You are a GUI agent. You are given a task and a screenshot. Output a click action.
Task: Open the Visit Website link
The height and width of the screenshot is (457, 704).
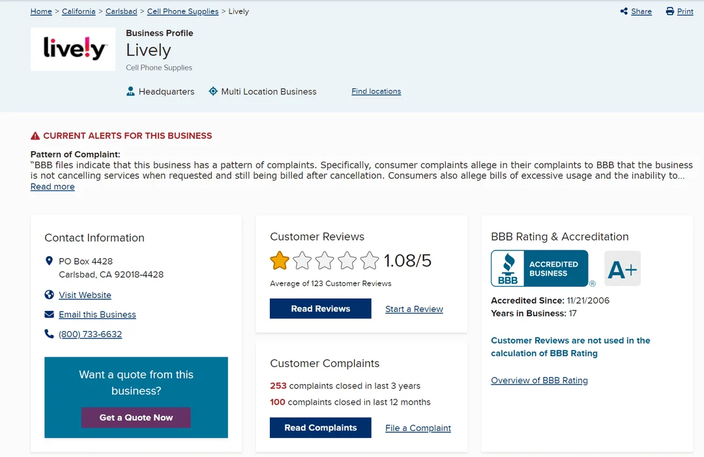[x=85, y=295]
